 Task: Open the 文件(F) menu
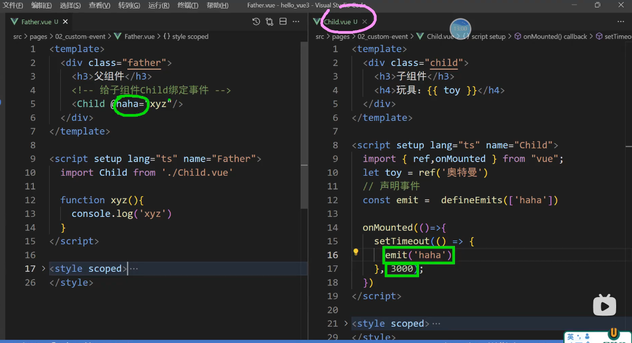pyautogui.click(x=13, y=5)
